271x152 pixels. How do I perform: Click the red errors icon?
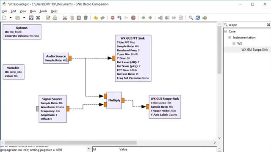[113, 18]
